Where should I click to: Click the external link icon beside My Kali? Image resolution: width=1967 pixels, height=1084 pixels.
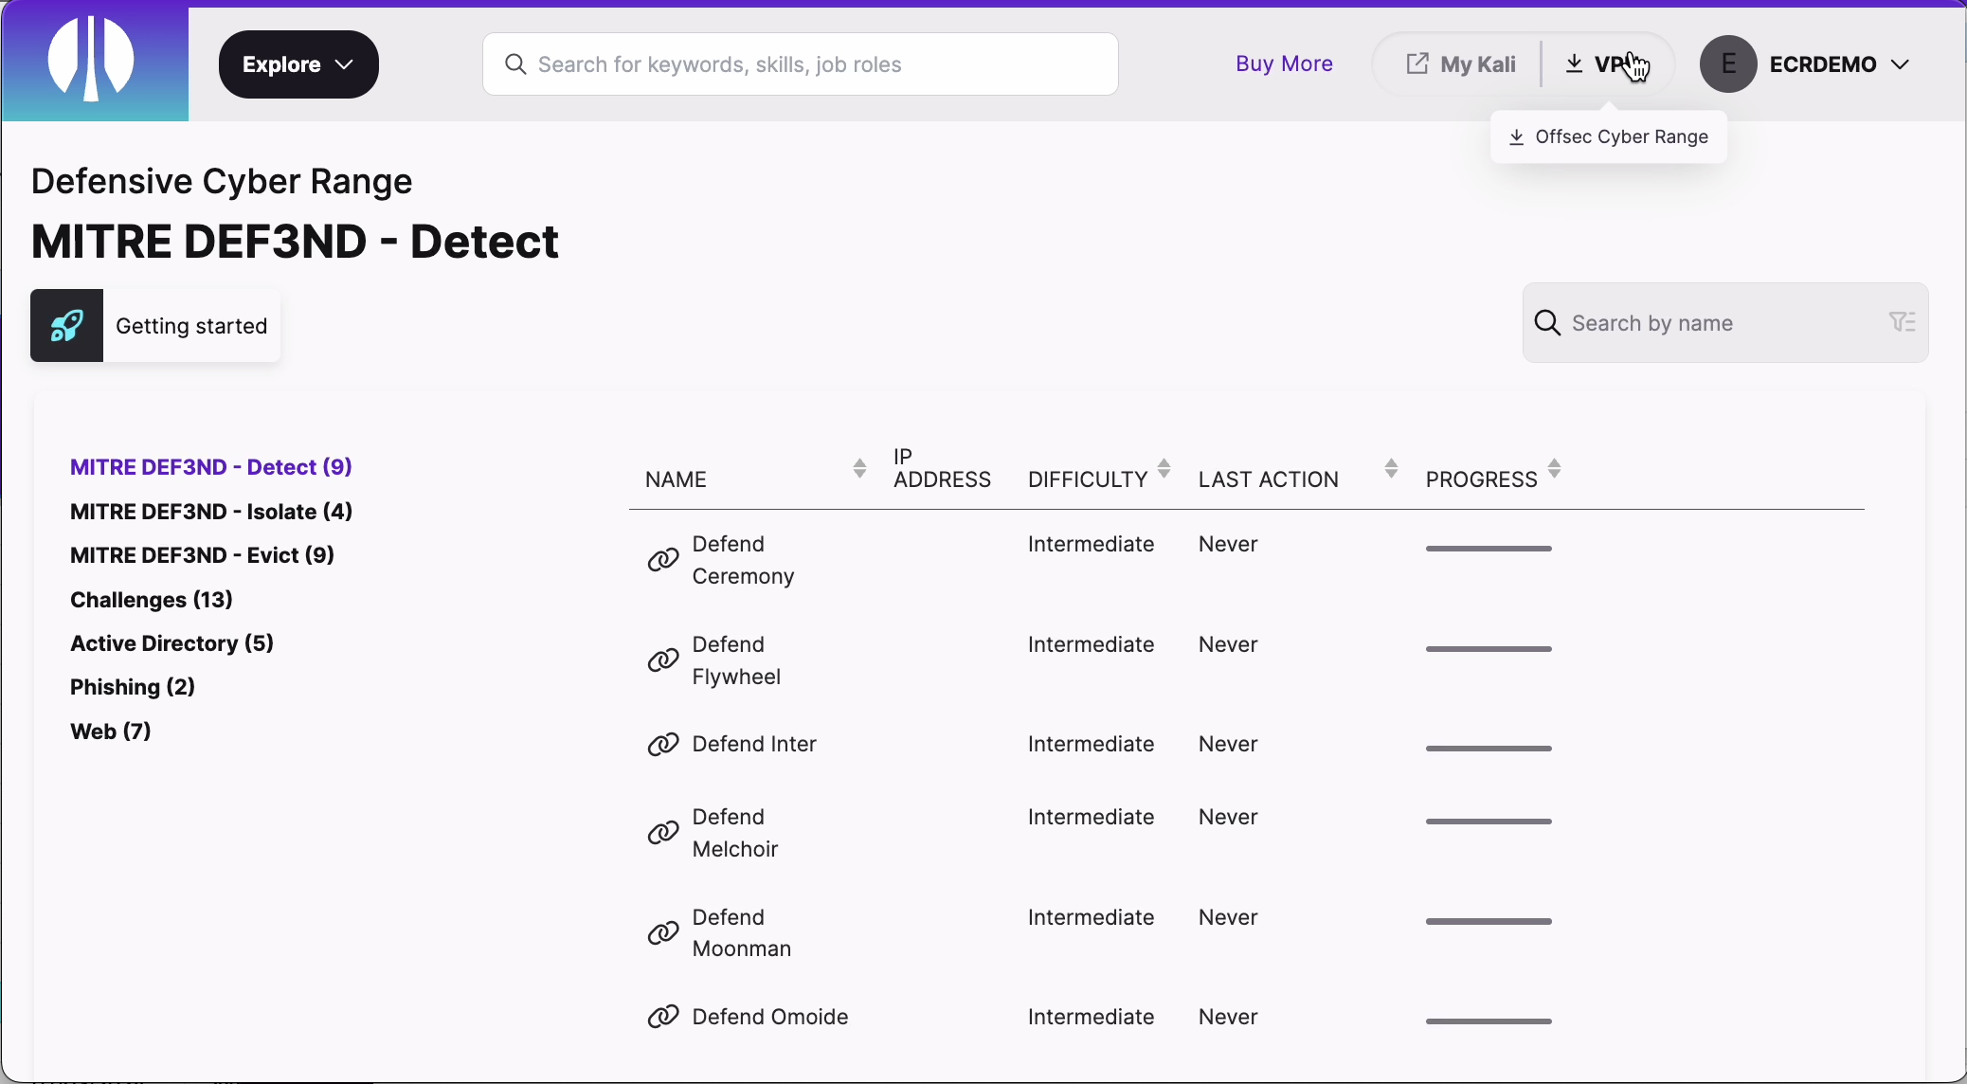click(1416, 63)
